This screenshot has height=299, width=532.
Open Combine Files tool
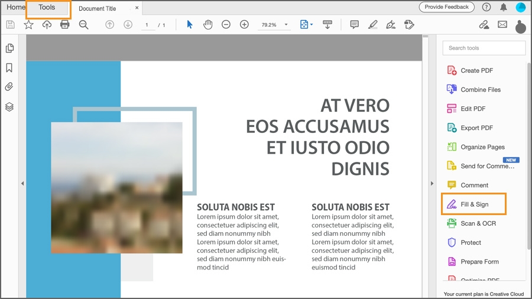coord(473,89)
